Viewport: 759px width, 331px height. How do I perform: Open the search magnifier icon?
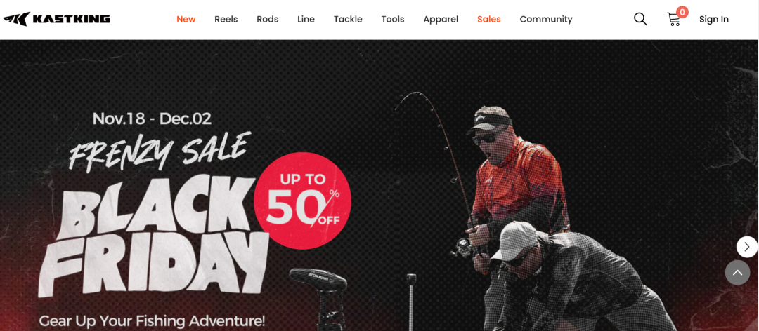click(640, 20)
